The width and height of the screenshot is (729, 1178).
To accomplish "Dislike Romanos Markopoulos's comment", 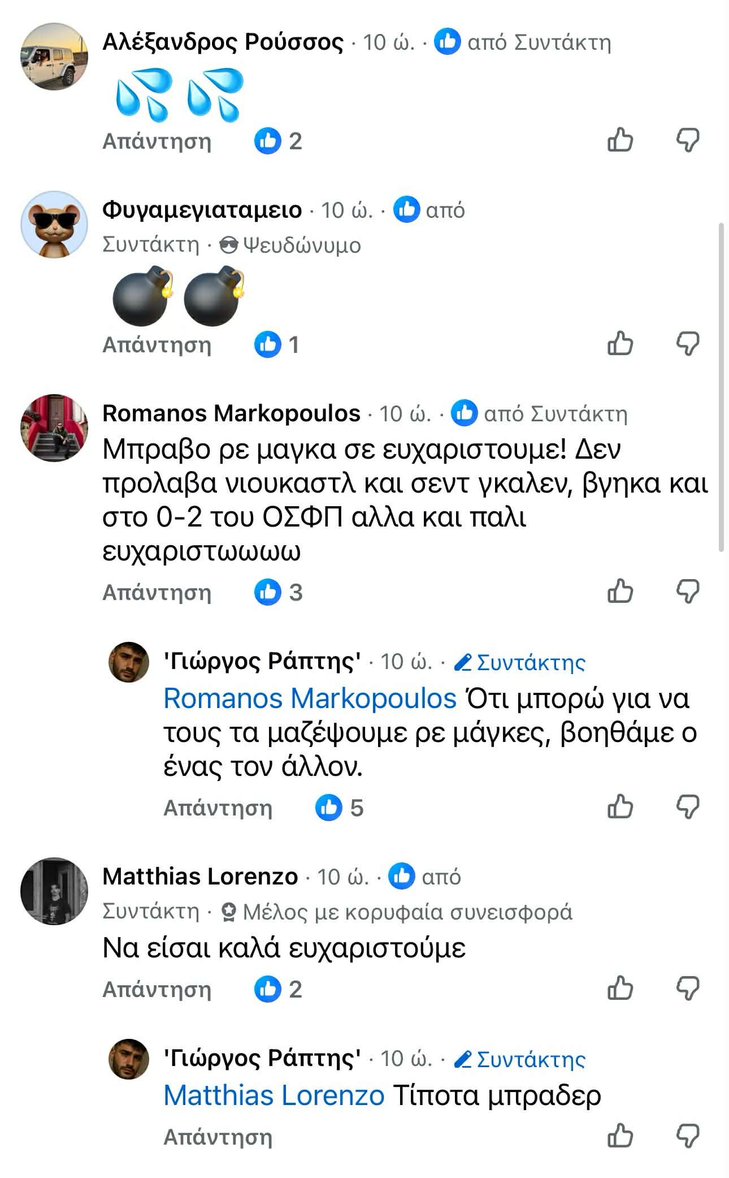I will (688, 592).
